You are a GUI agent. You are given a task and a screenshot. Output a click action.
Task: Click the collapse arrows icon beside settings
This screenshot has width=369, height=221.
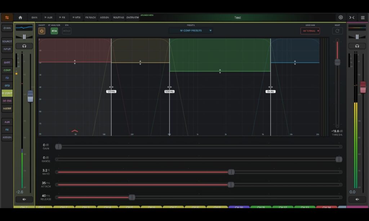352,18
